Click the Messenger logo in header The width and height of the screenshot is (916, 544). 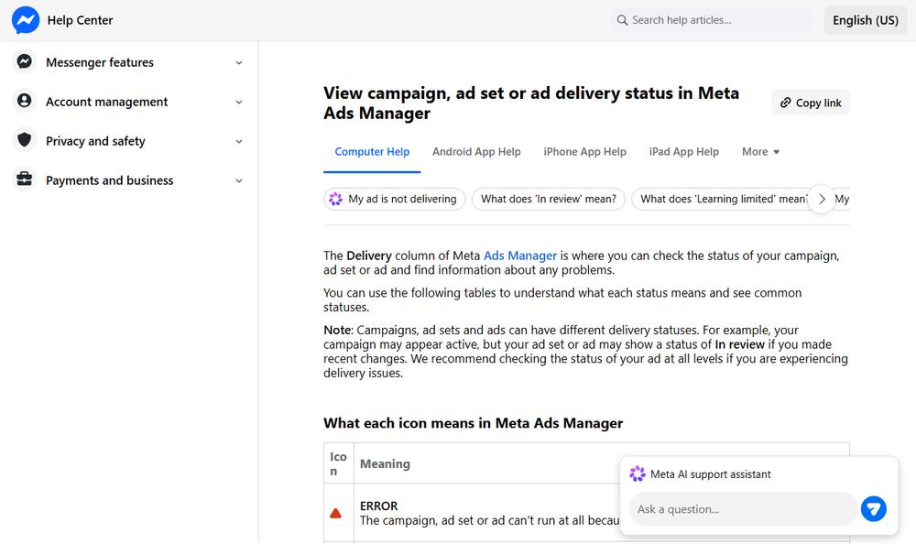pos(26,20)
